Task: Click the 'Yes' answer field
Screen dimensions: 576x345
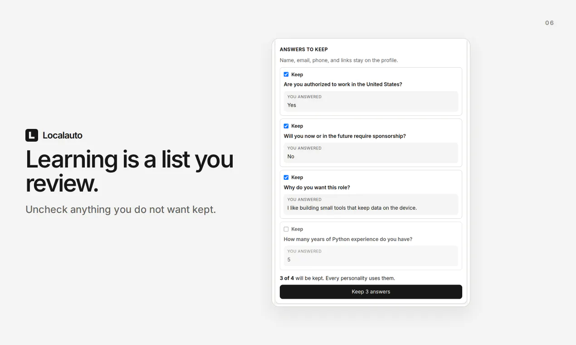Action: point(371,101)
